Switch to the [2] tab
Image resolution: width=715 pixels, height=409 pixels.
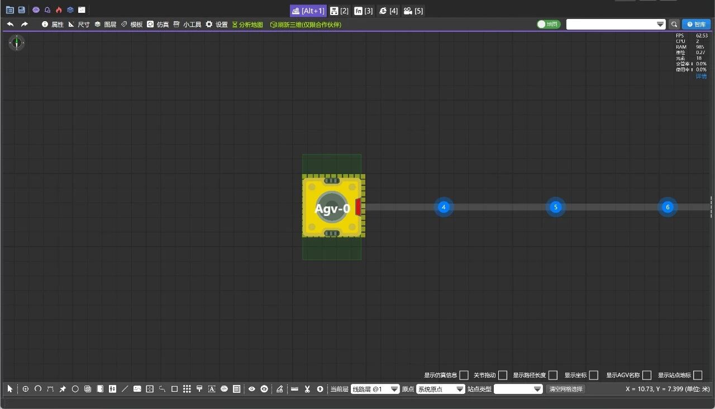click(339, 11)
